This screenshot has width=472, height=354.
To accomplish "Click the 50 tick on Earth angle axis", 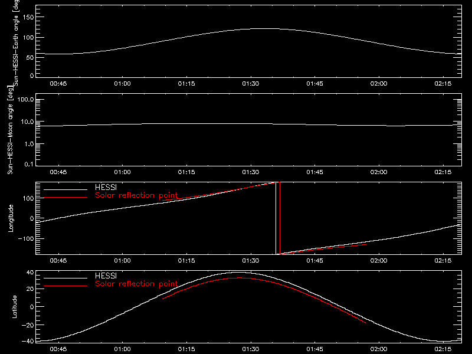I will coord(30,57).
